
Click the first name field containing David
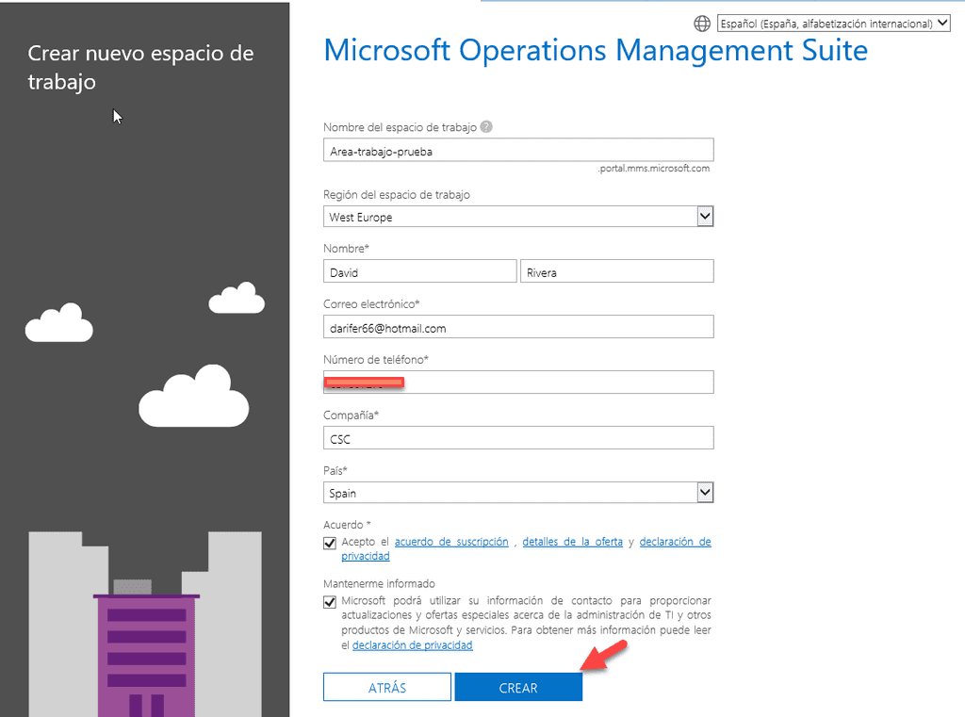[x=419, y=272]
